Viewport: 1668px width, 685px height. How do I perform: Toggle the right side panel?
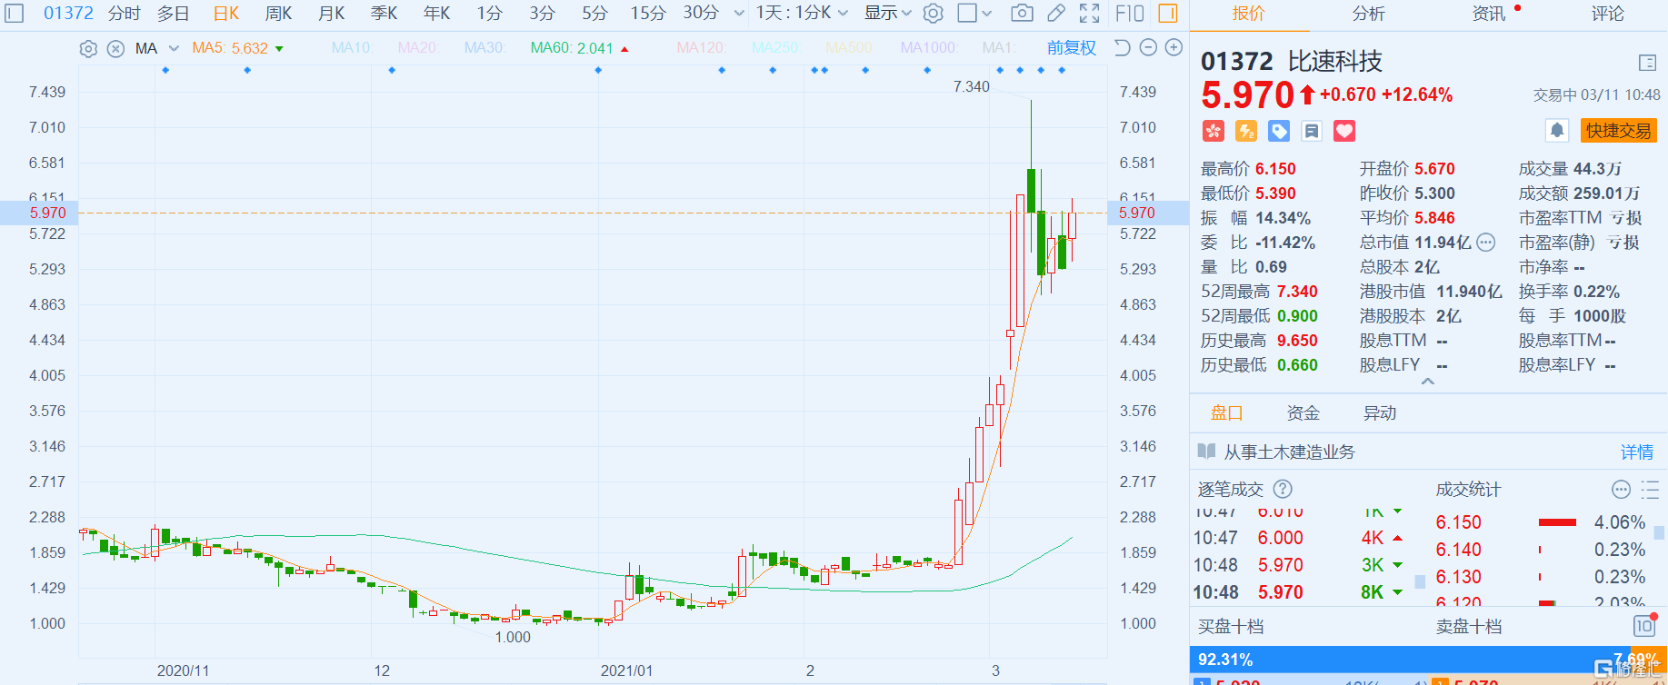[1168, 13]
